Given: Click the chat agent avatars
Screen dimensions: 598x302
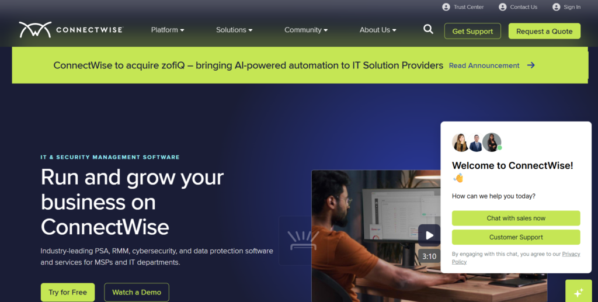Looking at the screenshot, I should click(477, 142).
